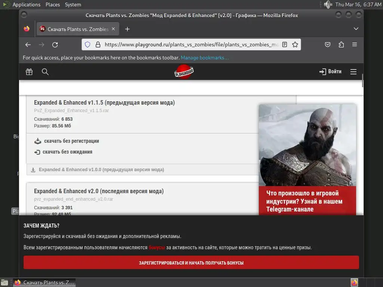Image resolution: width=383 pixels, height=287 pixels.
Task: Click the red бонусы link
Action: pos(157,247)
